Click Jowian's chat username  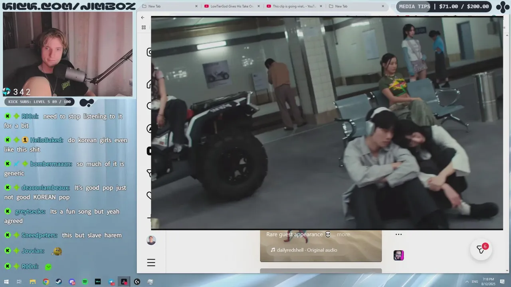point(33,251)
